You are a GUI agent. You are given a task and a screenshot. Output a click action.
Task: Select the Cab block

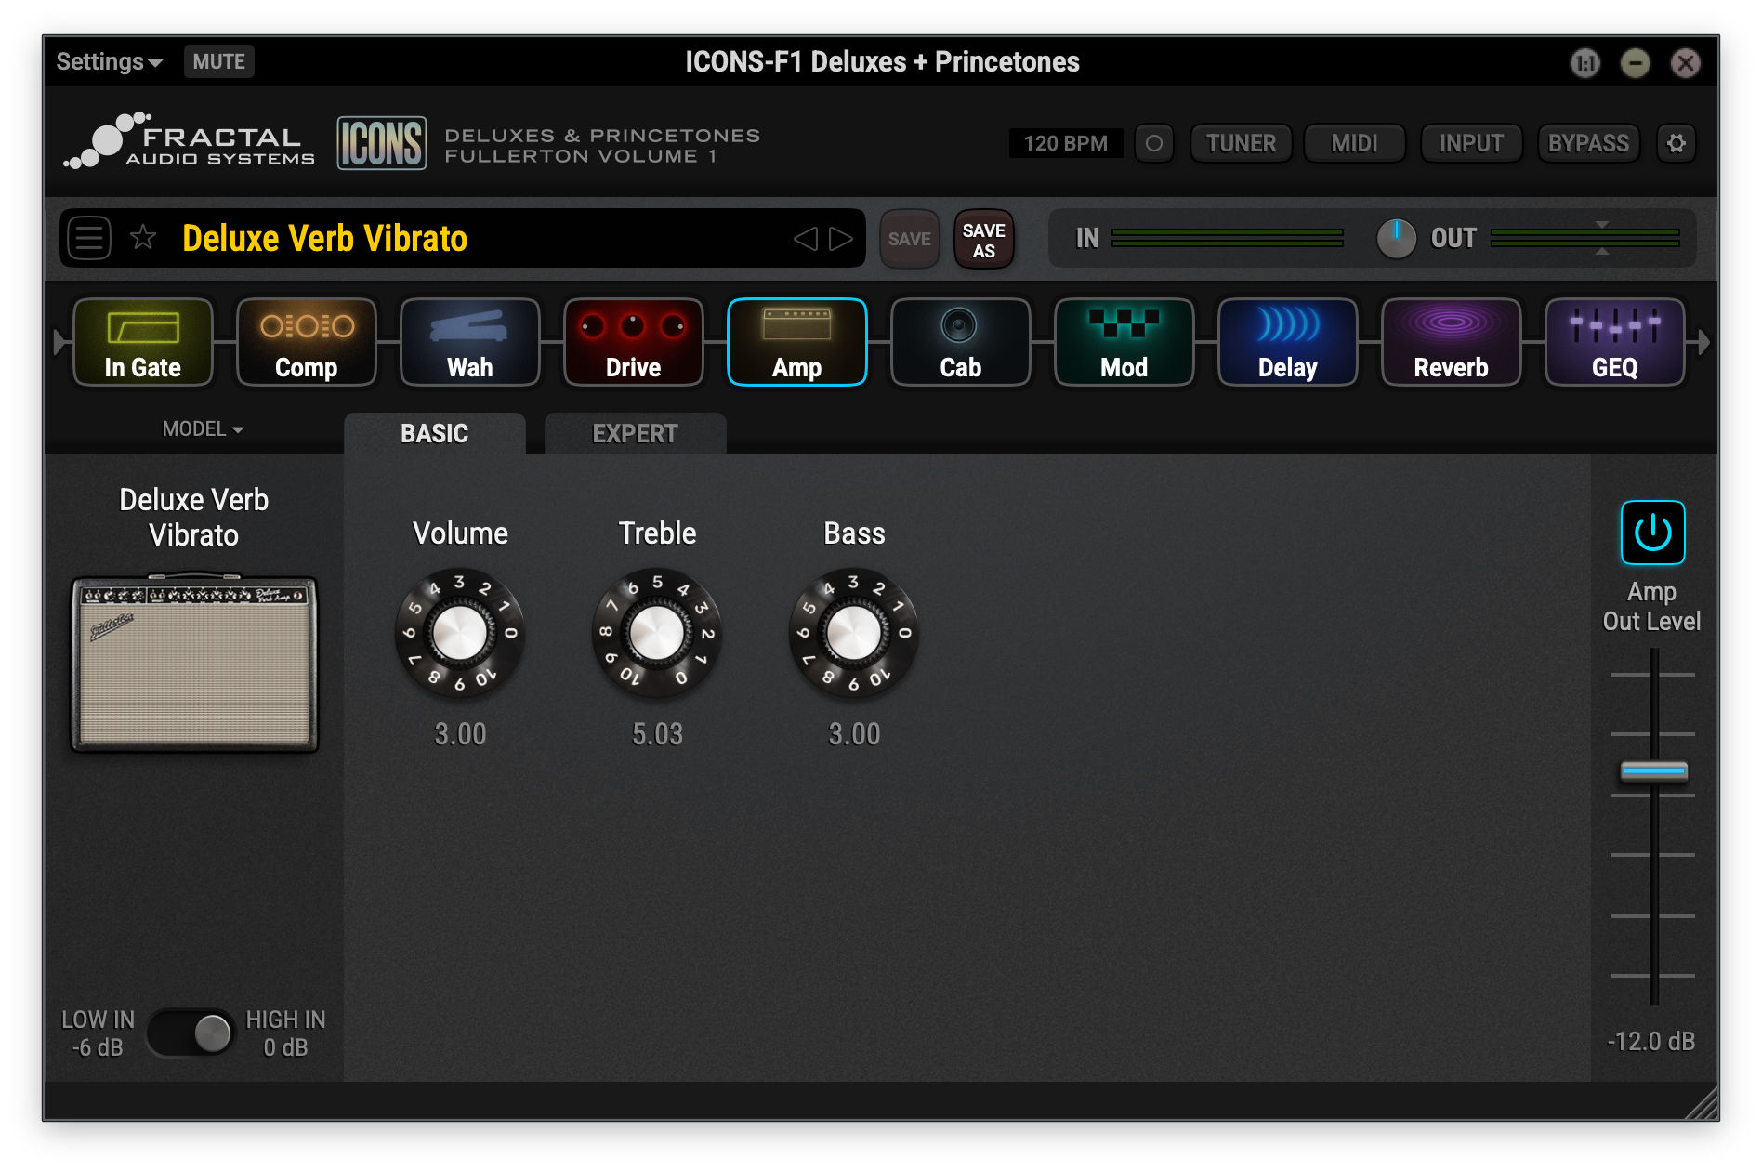click(x=960, y=342)
